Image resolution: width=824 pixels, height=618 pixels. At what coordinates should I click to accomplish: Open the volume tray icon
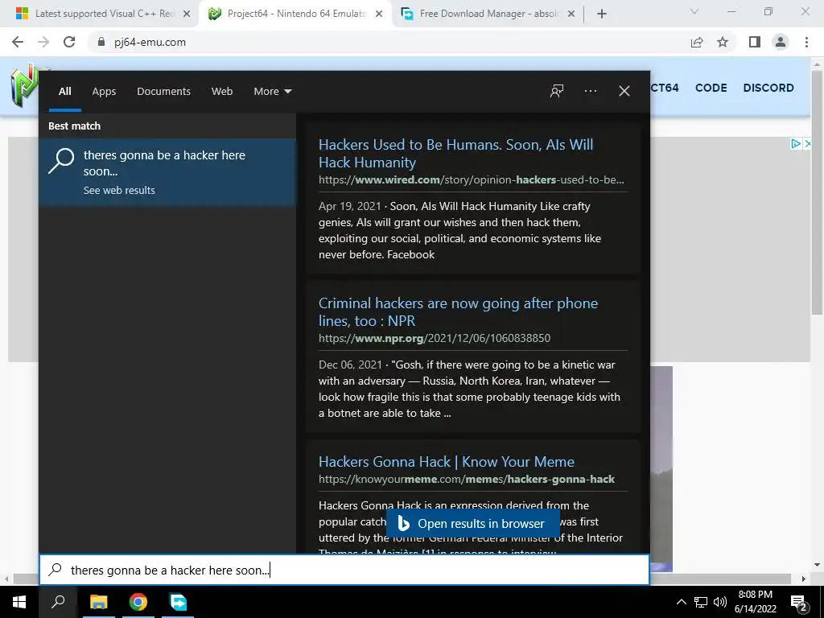[x=720, y=602]
